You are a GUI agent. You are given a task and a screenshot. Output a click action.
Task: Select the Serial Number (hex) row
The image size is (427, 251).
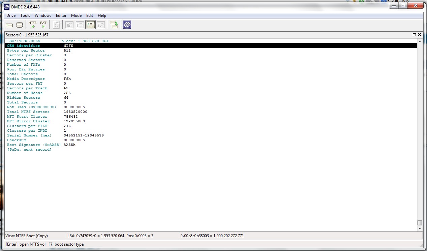coord(211,135)
